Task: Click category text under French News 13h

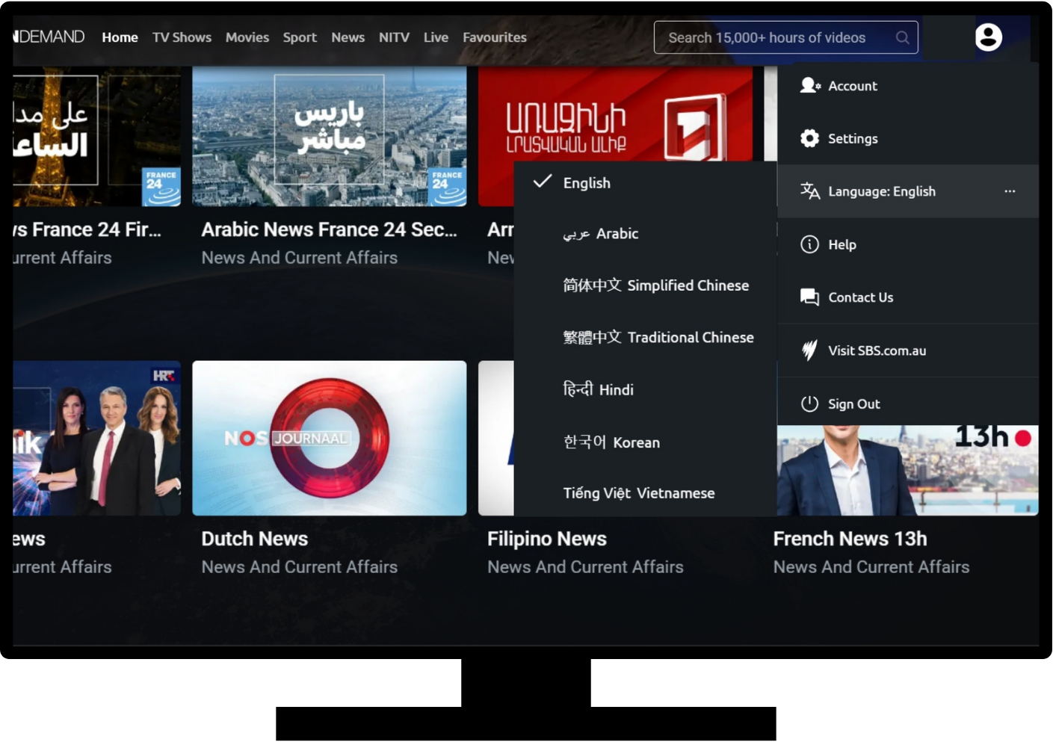Action: pos(871,567)
